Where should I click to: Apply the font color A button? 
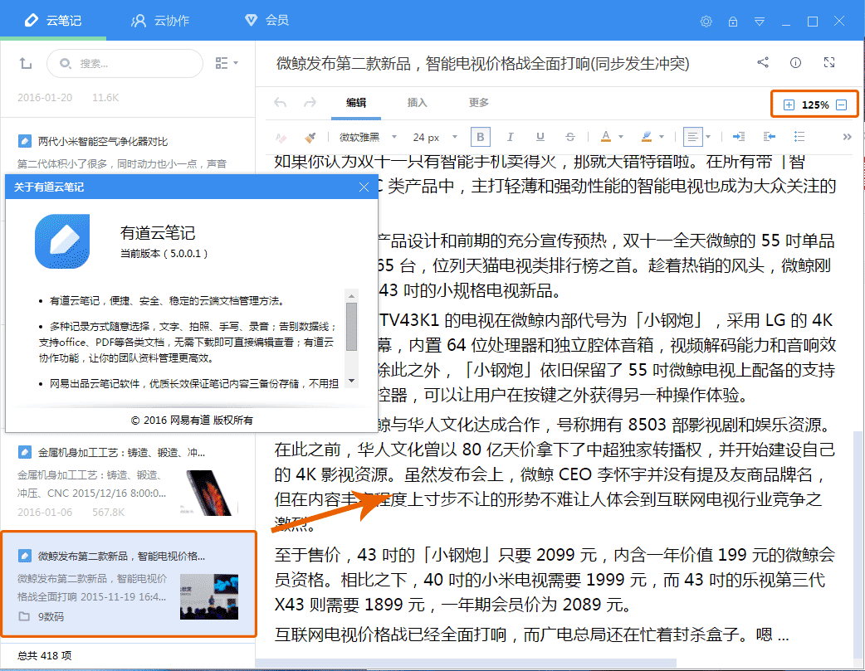(x=606, y=137)
